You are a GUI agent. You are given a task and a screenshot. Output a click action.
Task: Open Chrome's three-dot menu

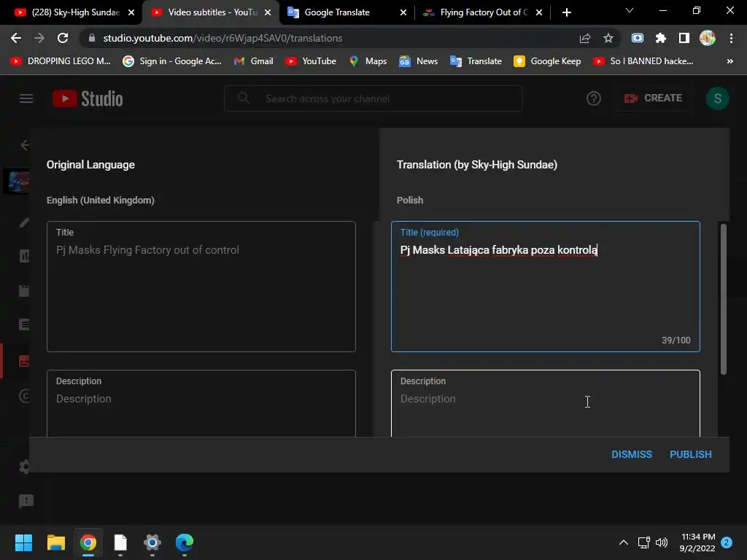(x=731, y=38)
